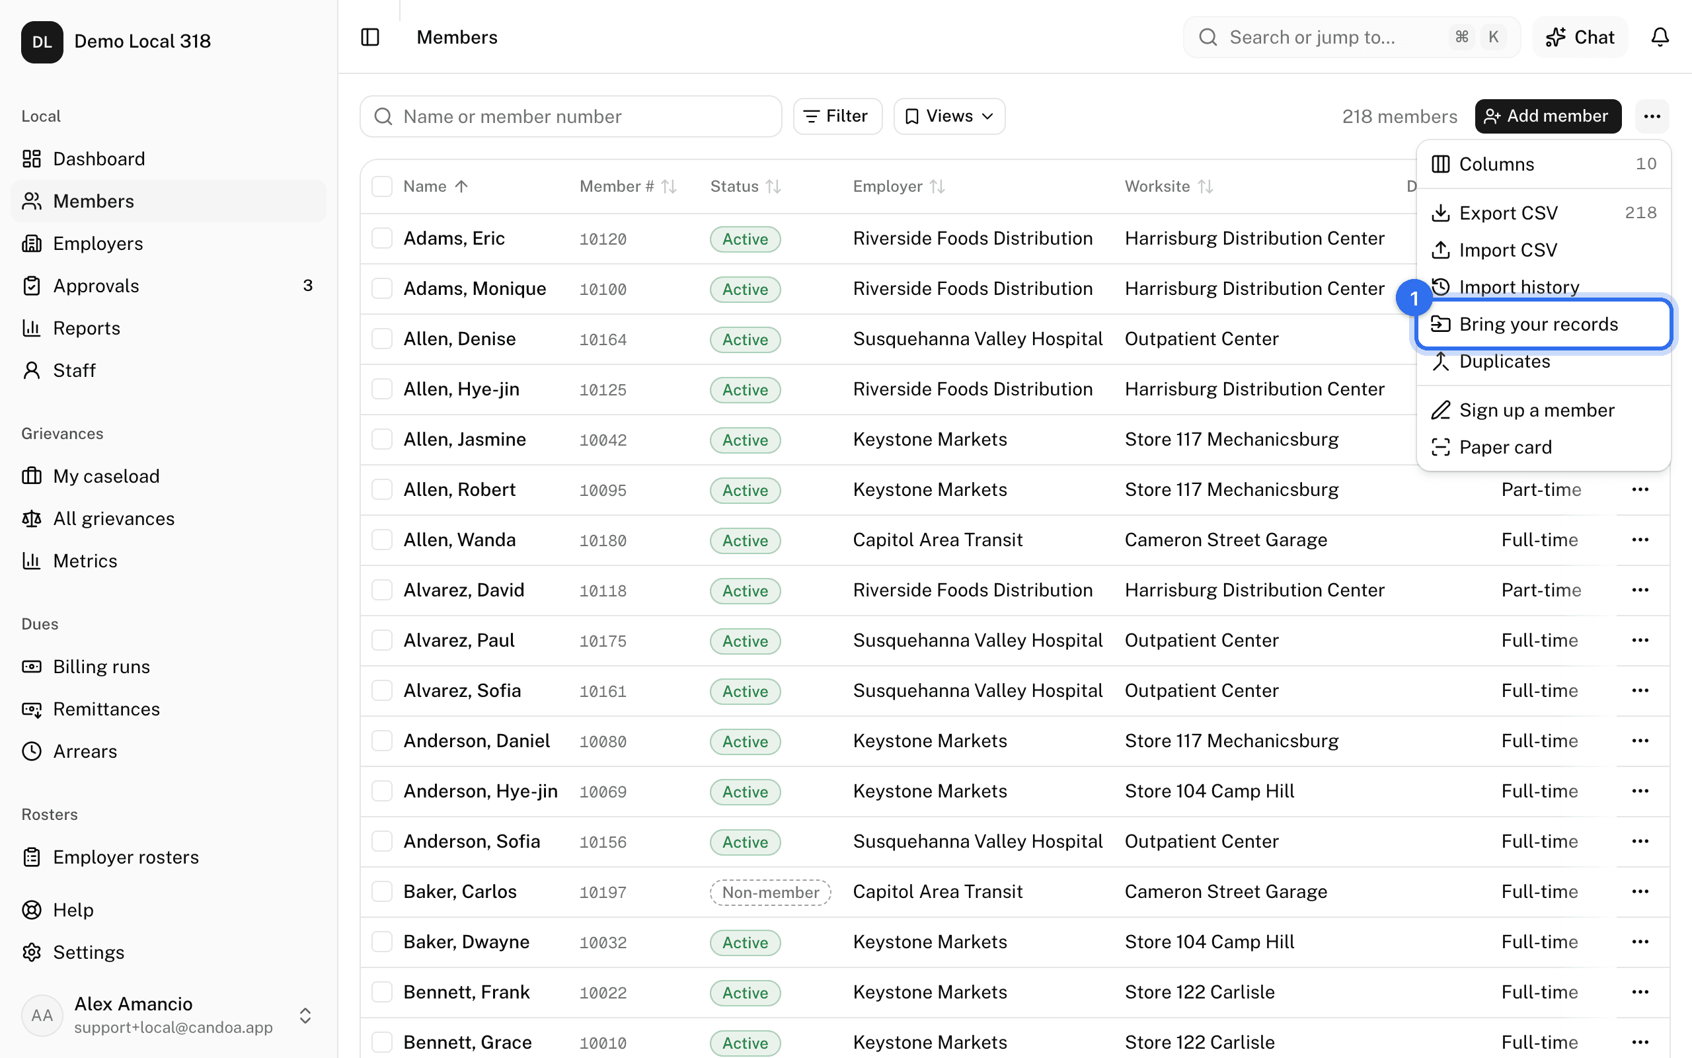
Task: Sort by the Employer column
Action: [899, 186]
